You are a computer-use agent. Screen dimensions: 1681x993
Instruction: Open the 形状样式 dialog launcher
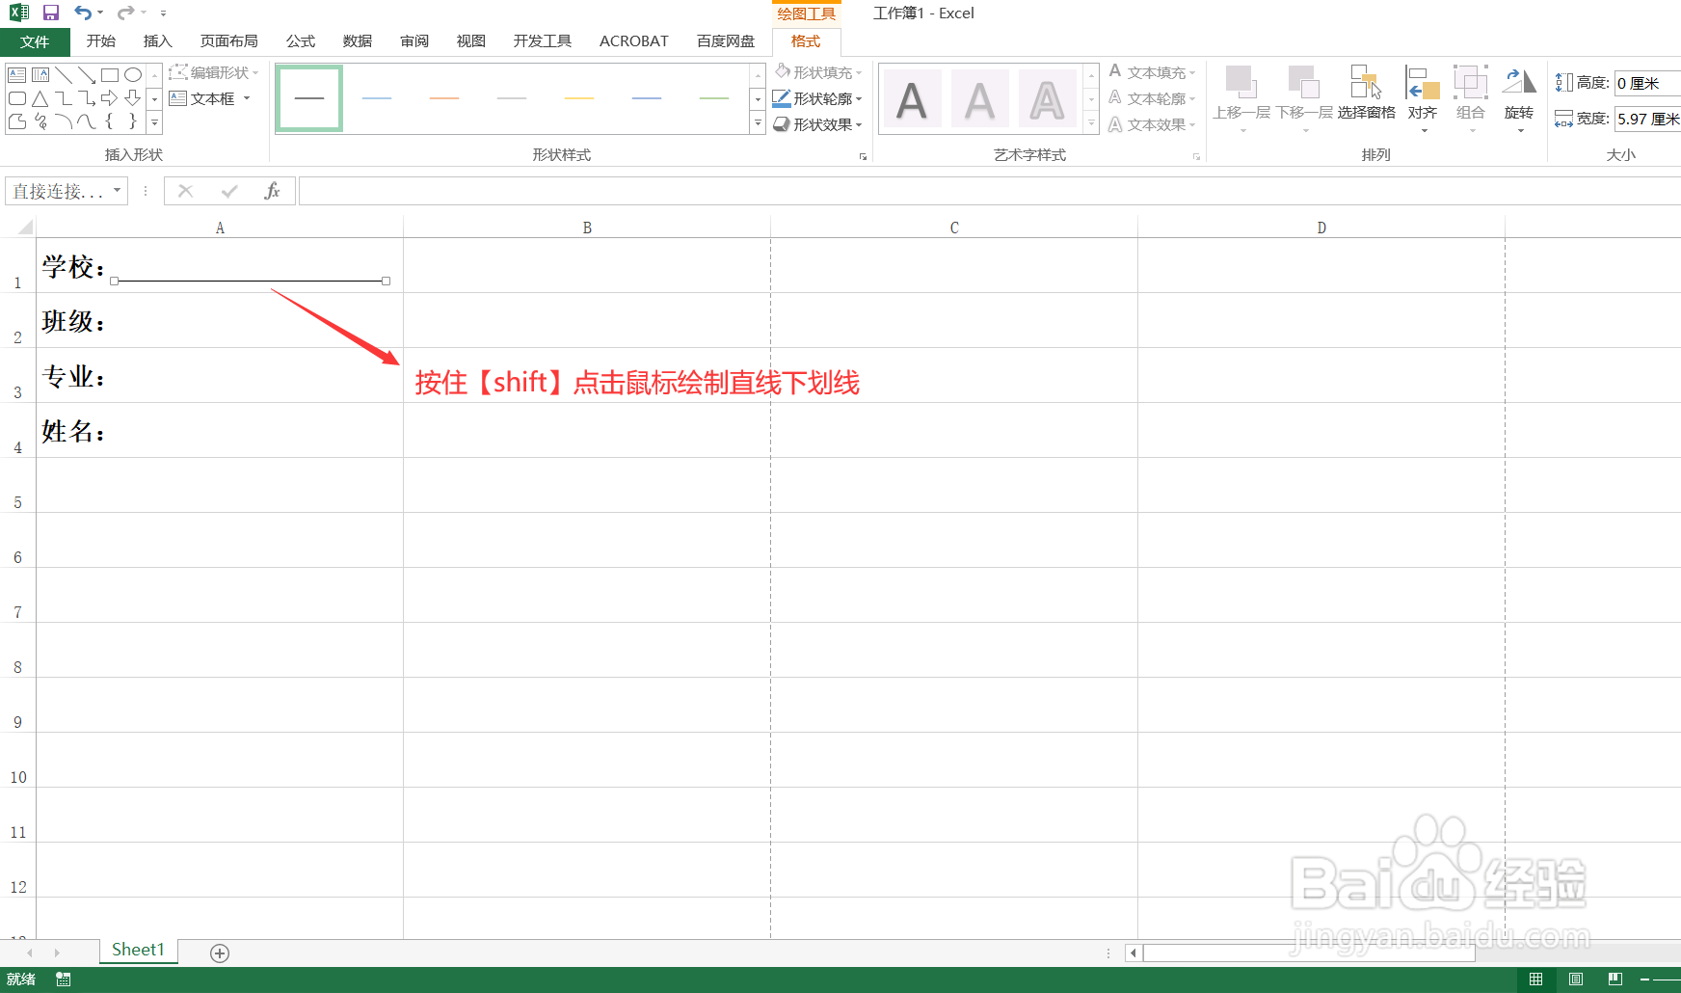click(863, 156)
